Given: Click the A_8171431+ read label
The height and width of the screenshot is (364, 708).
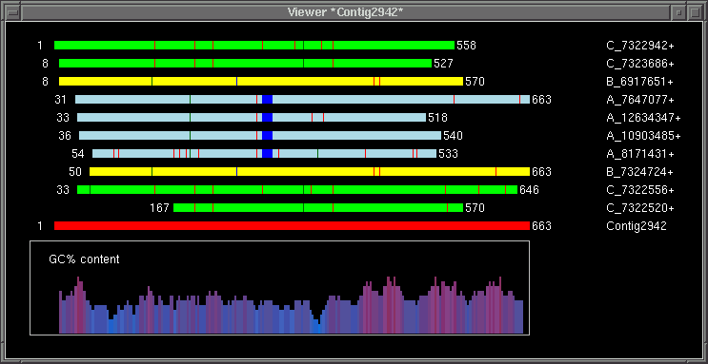Looking at the screenshot, I should tap(640, 154).
